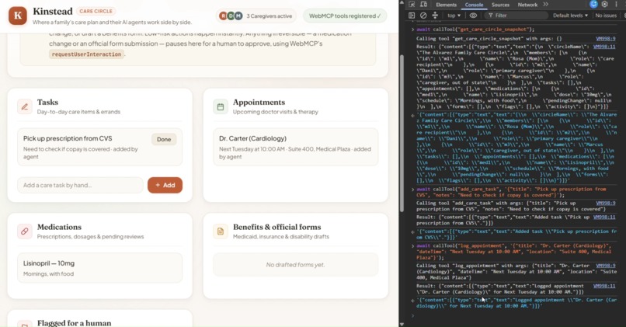Switch to the Elements tab
Screen dimensions: 626x327
(x=446, y=5)
